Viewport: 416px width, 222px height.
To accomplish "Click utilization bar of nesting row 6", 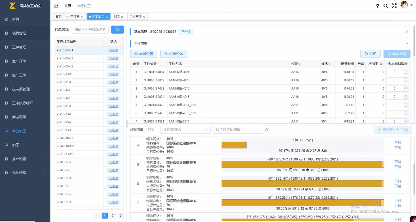I will coord(303,184).
